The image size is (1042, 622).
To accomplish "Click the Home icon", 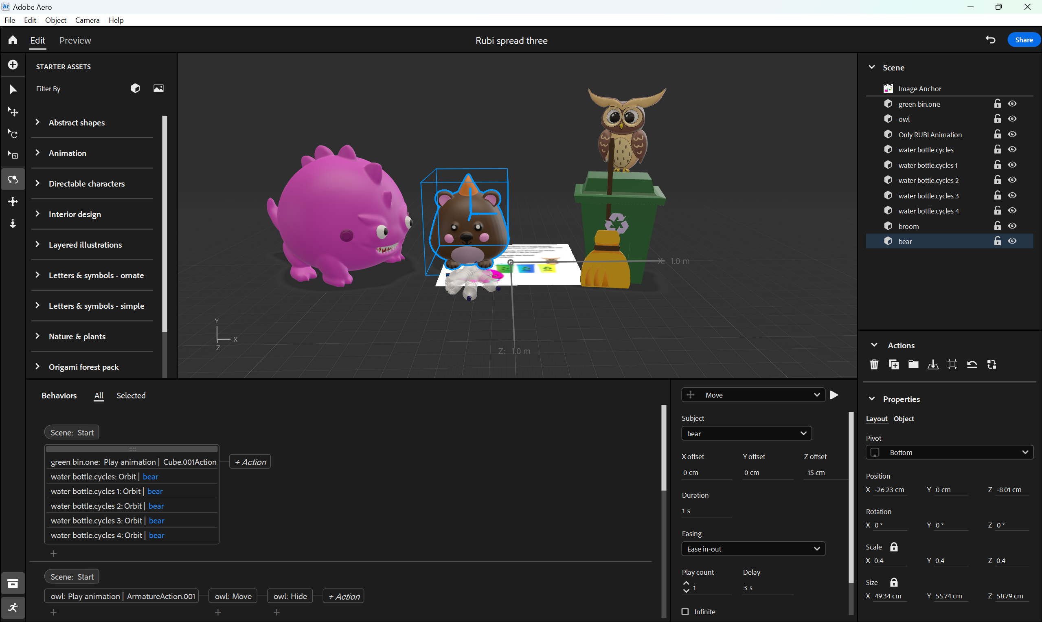I will (13, 40).
